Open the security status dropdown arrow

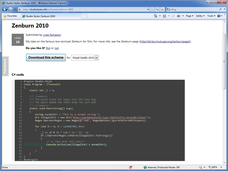204,167
